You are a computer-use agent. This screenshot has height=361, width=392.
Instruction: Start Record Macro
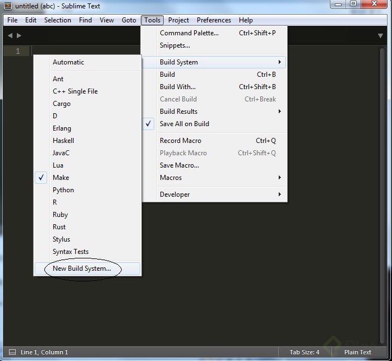[214, 141]
